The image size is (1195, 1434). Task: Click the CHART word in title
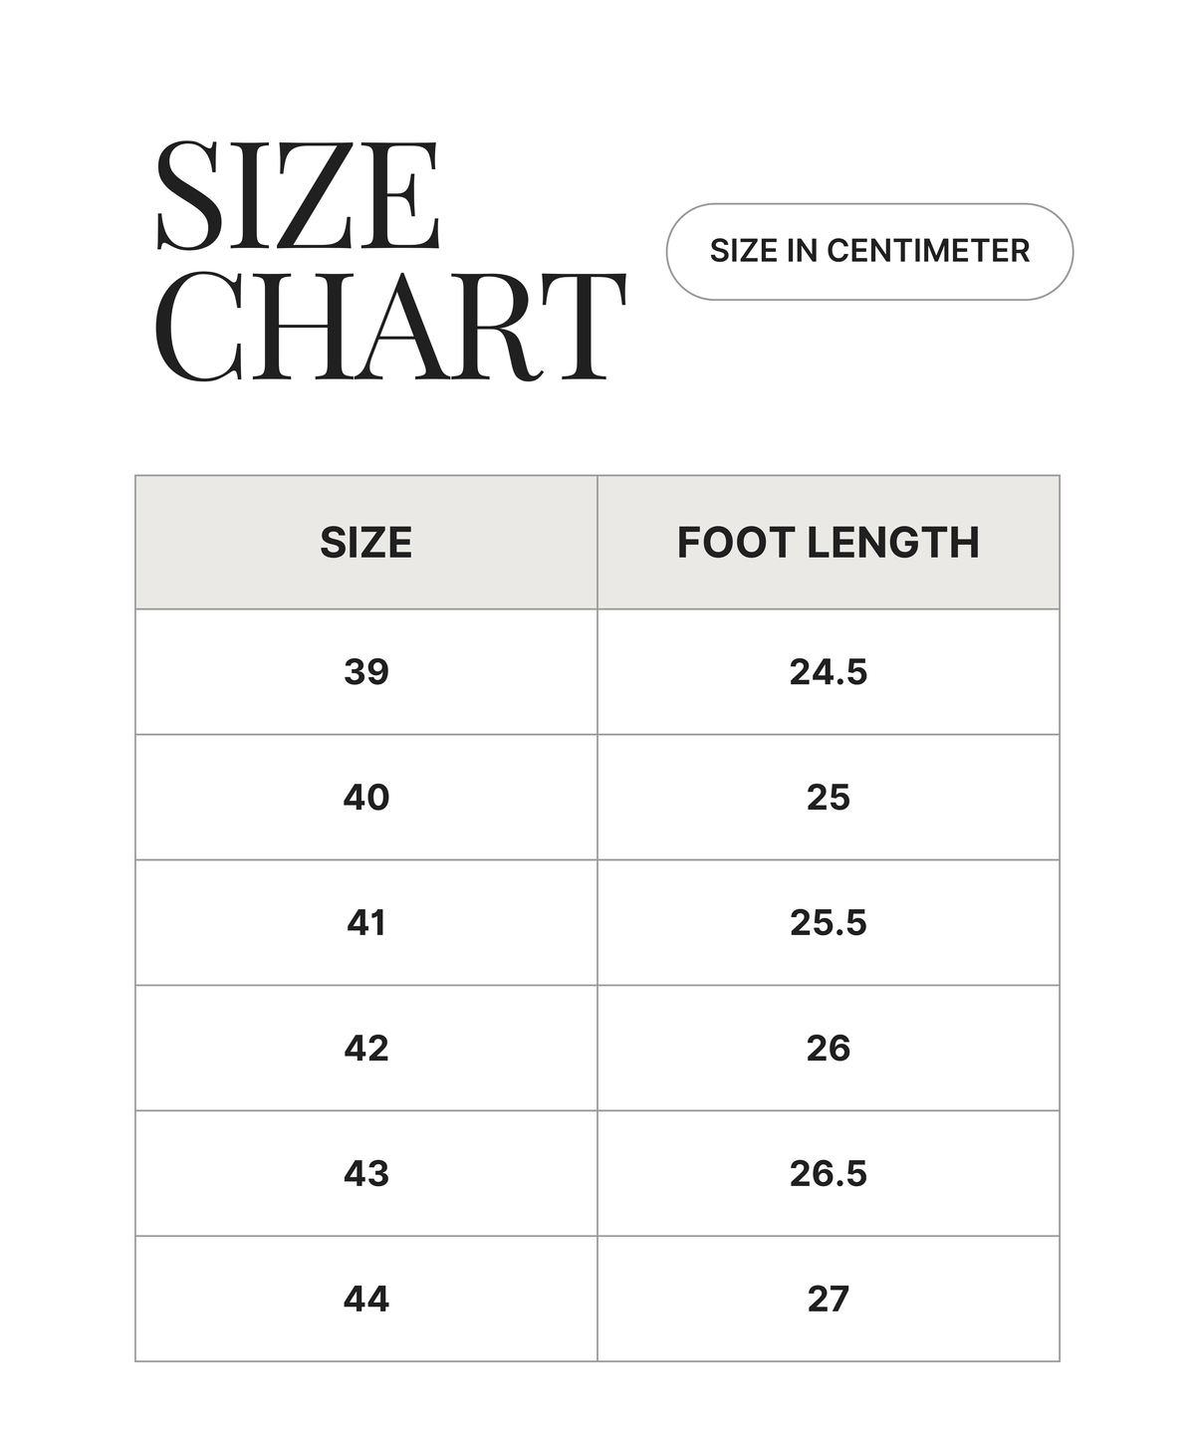tap(390, 327)
